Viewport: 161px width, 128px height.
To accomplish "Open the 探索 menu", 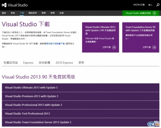I will coord(13,13).
